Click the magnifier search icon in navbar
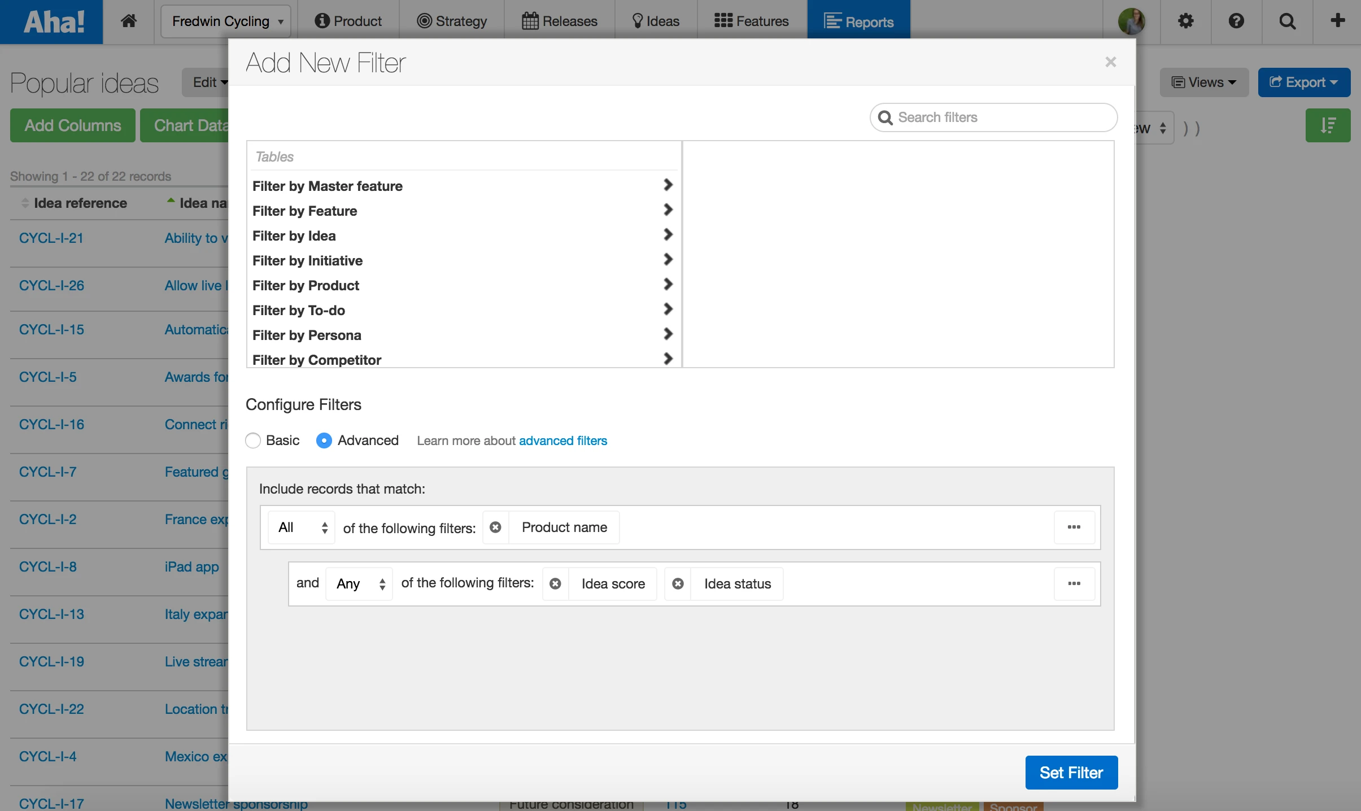The height and width of the screenshot is (811, 1361). [x=1287, y=21]
